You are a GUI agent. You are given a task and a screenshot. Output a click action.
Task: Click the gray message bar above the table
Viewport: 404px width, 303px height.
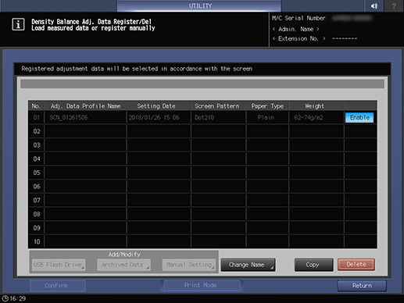tap(202, 84)
